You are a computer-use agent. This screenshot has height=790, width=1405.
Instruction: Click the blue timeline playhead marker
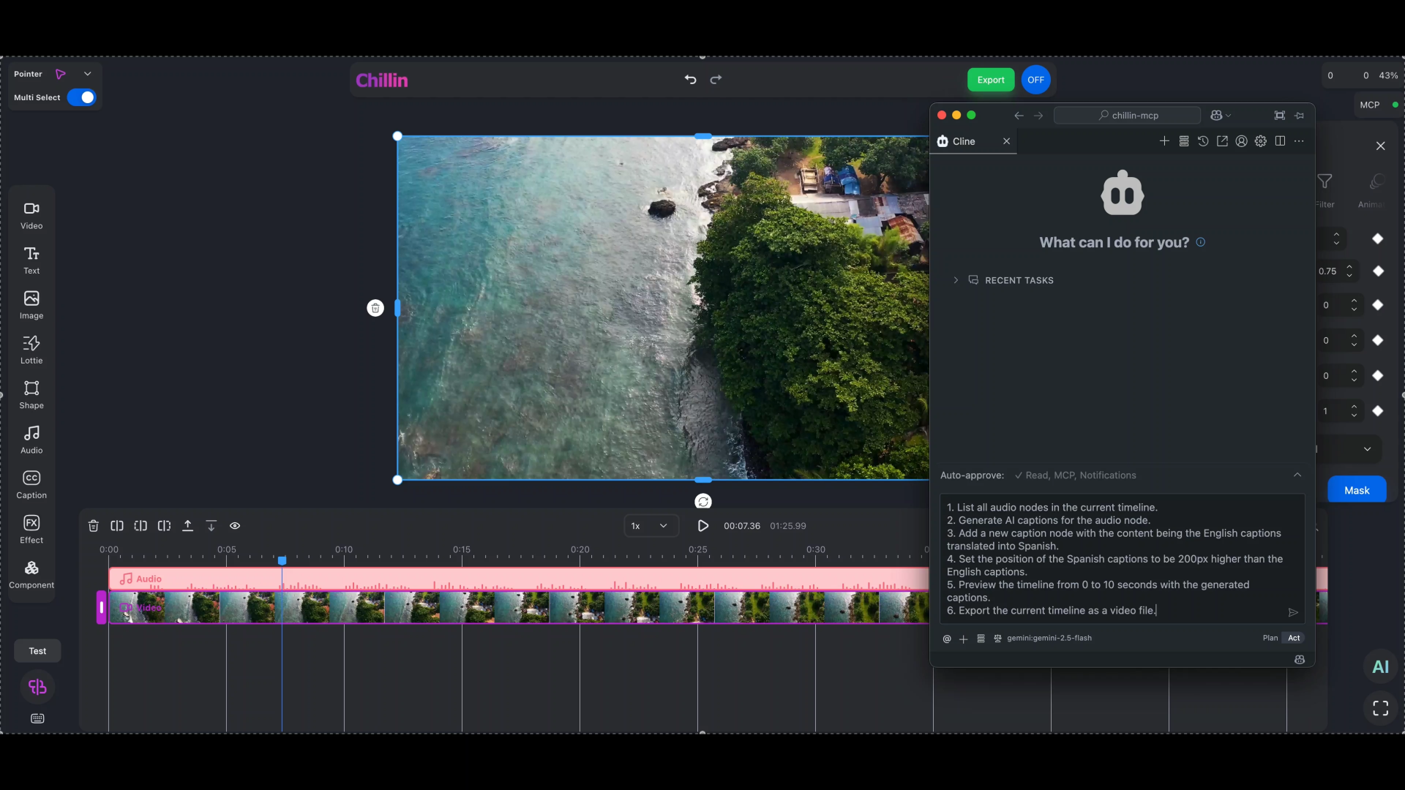point(282,560)
